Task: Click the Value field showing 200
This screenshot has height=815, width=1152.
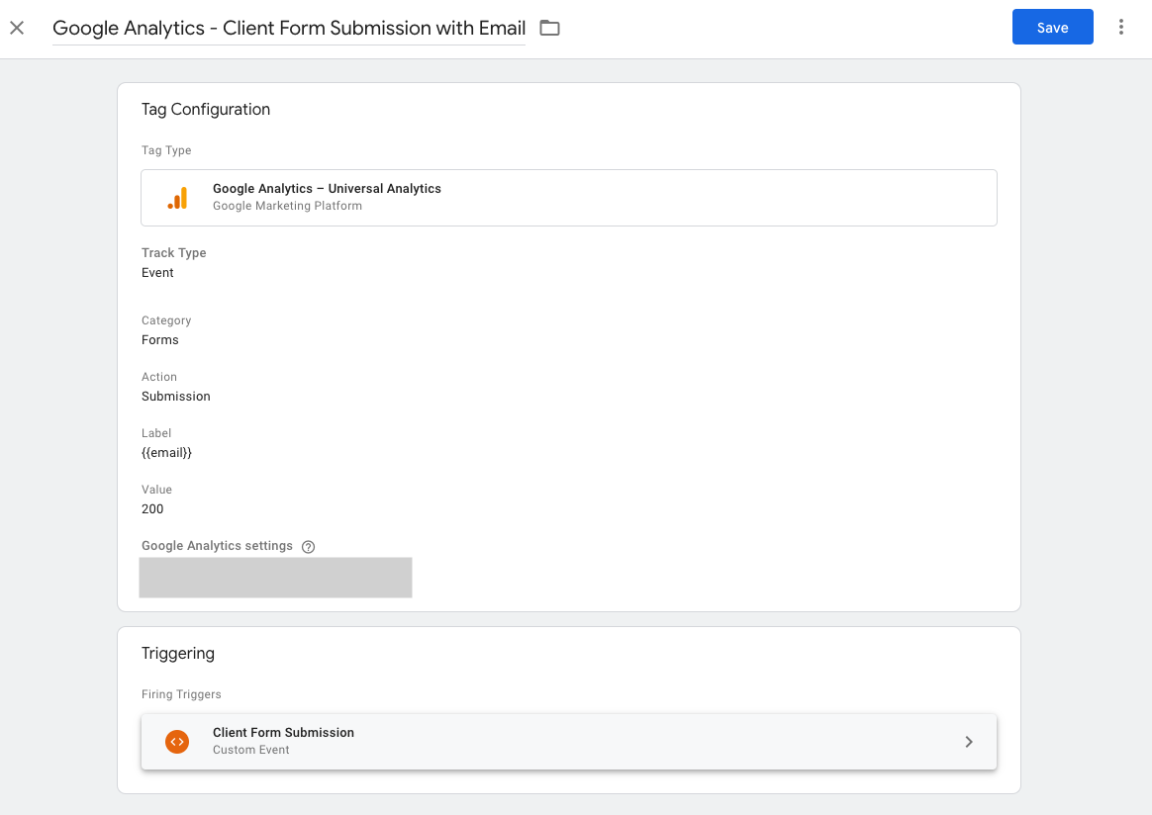Action: (x=152, y=509)
